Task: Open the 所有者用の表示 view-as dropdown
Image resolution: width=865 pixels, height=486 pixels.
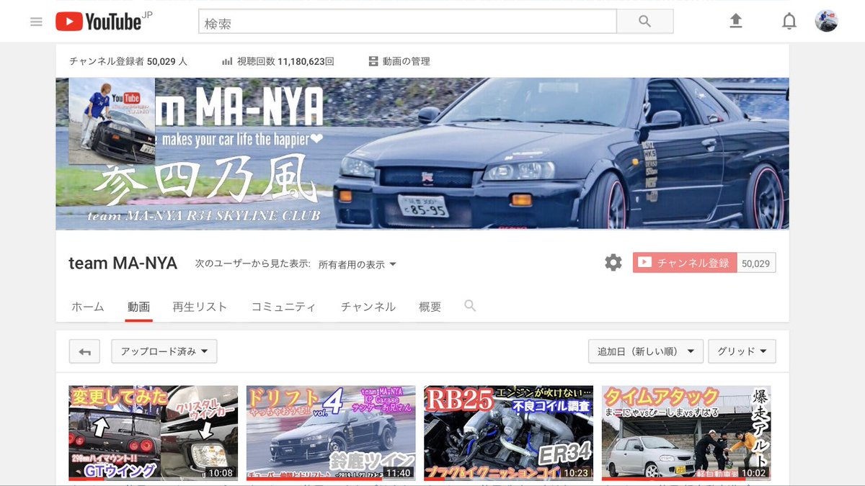Action: point(358,264)
